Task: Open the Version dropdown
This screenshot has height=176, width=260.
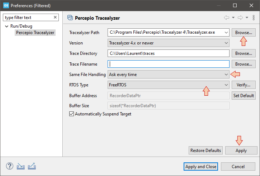Action: tap(169, 43)
